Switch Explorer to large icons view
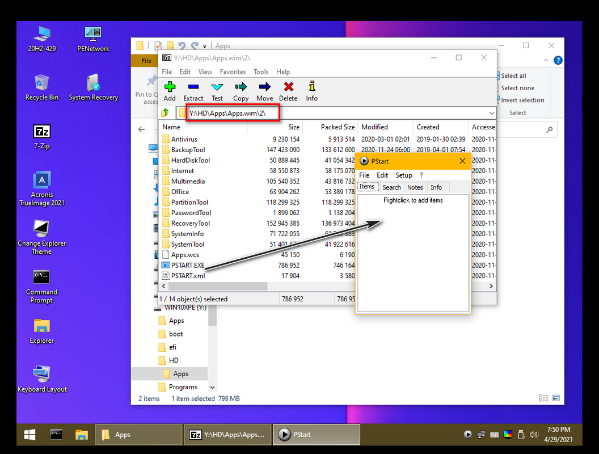This screenshot has width=599, height=454. pos(556,398)
